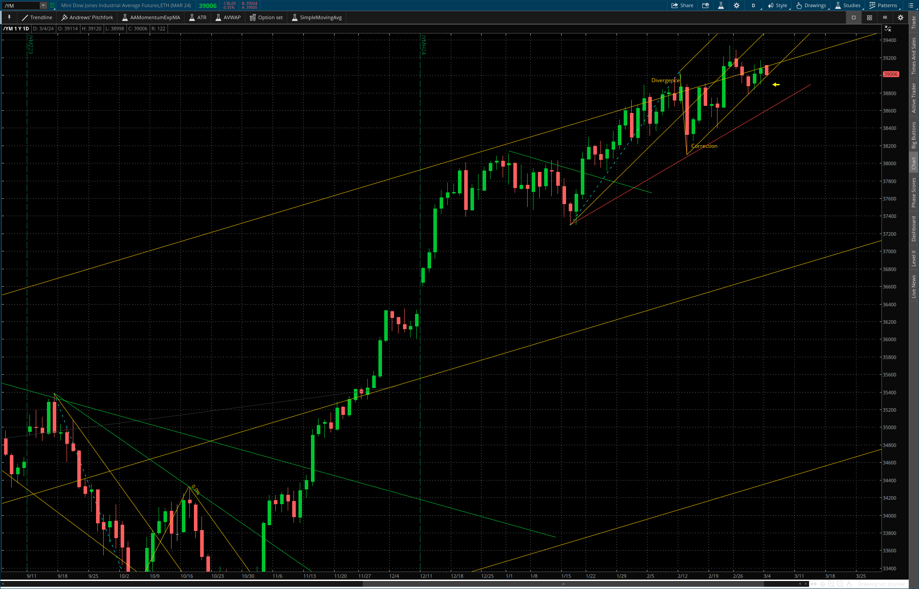Open the list options menu icon
919x589 pixels.
[x=911, y=5]
